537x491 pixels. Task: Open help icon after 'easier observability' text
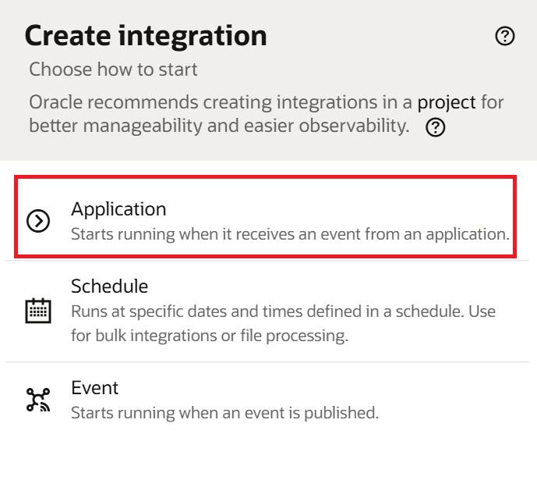(436, 128)
